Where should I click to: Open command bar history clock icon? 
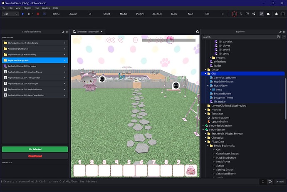pos(270,182)
